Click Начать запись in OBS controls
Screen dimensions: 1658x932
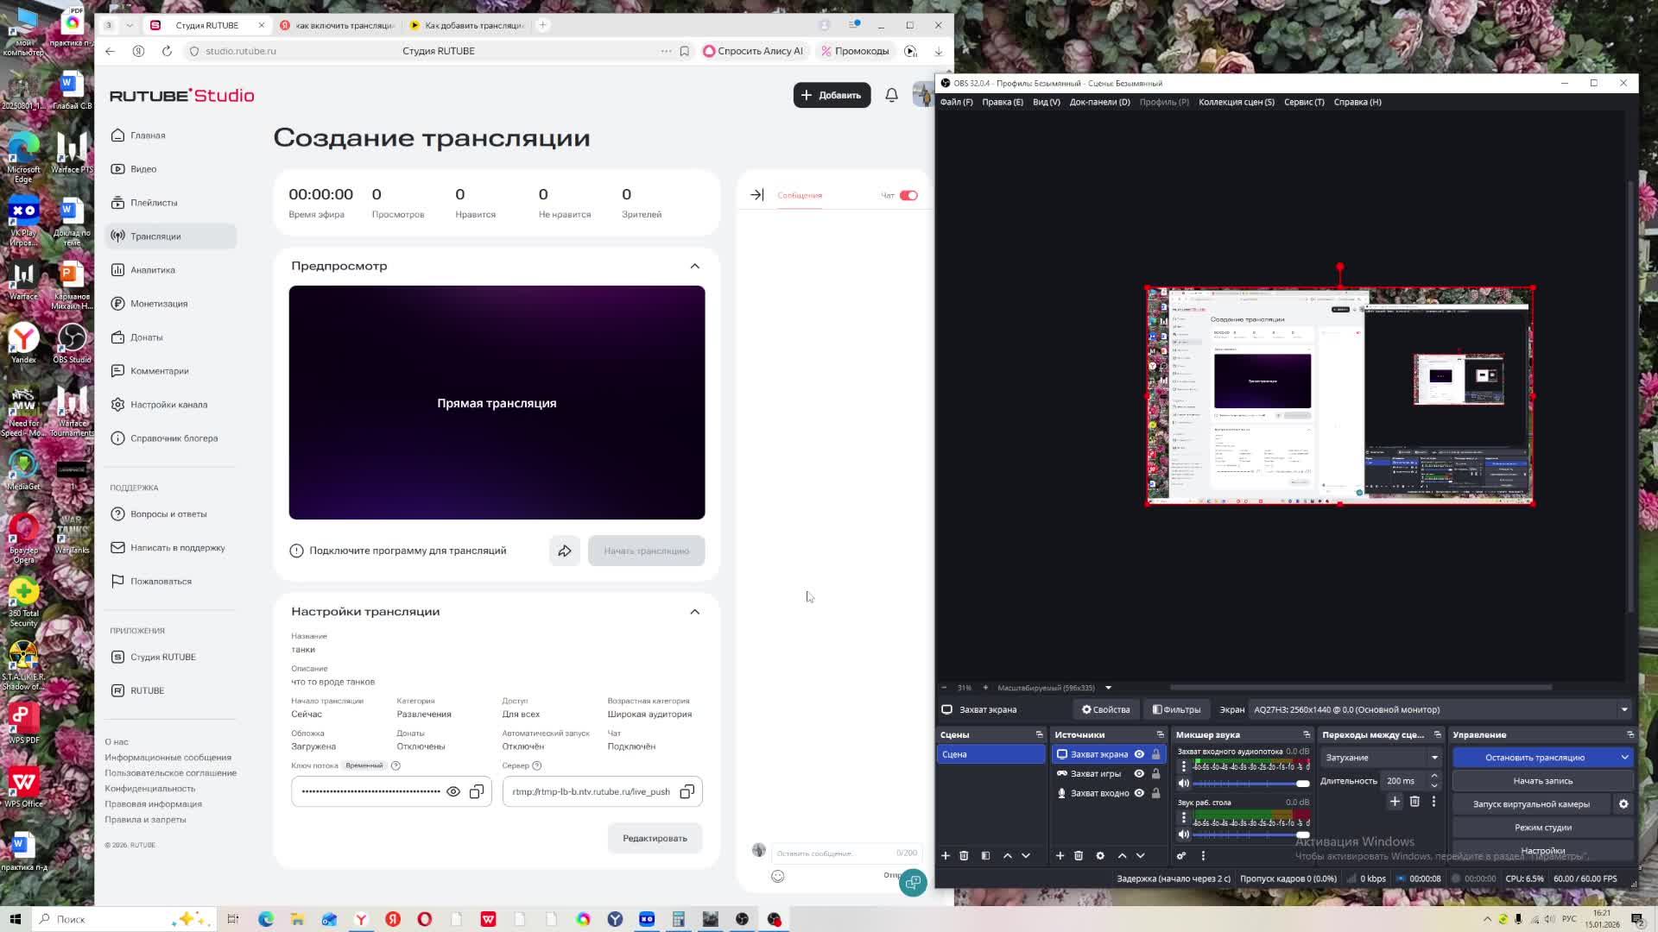pos(1542,781)
